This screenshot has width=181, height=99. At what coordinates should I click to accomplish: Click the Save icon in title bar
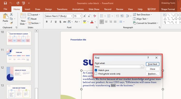pyautogui.click(x=5, y=3)
